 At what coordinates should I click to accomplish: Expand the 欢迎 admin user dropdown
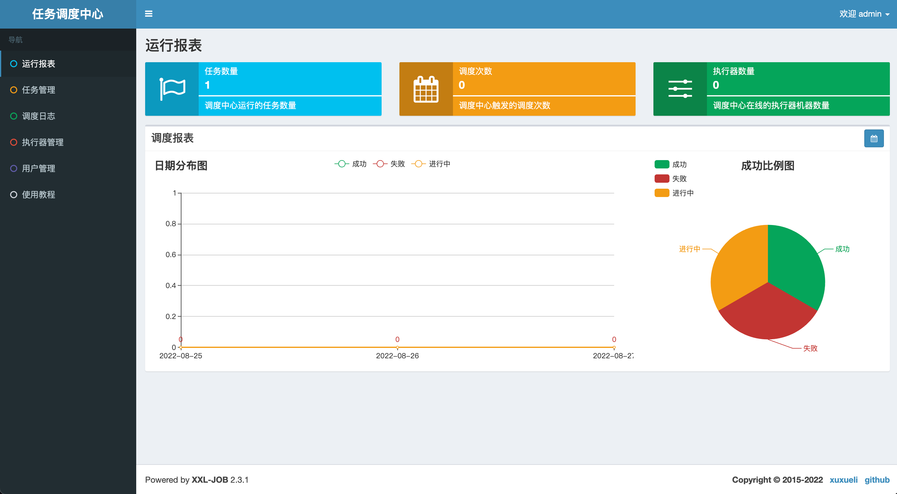point(864,14)
